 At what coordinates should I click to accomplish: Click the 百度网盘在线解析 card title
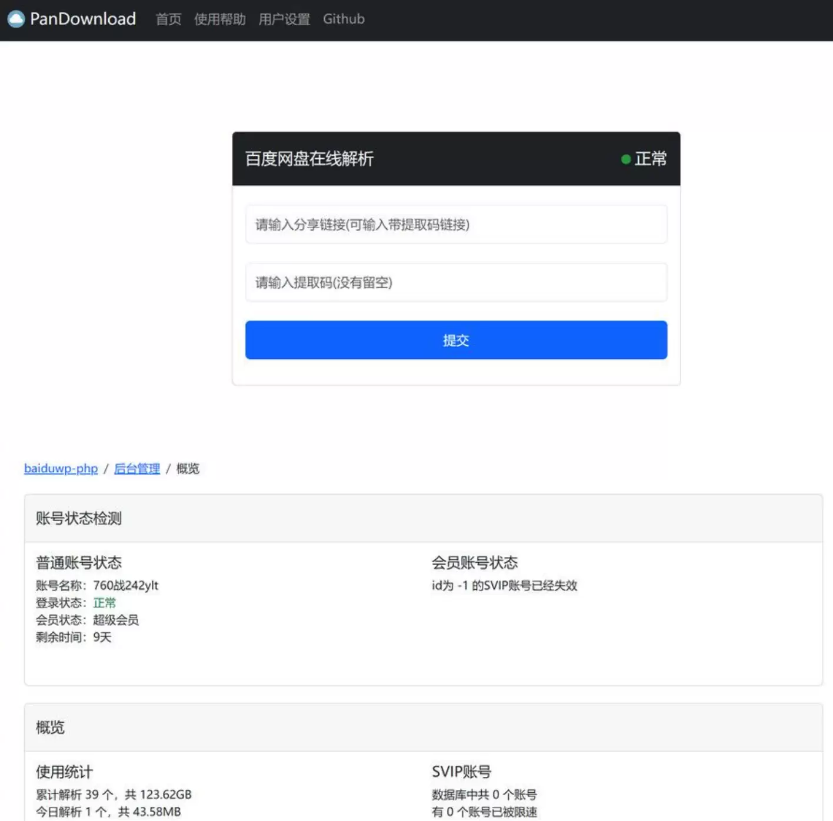tap(309, 159)
